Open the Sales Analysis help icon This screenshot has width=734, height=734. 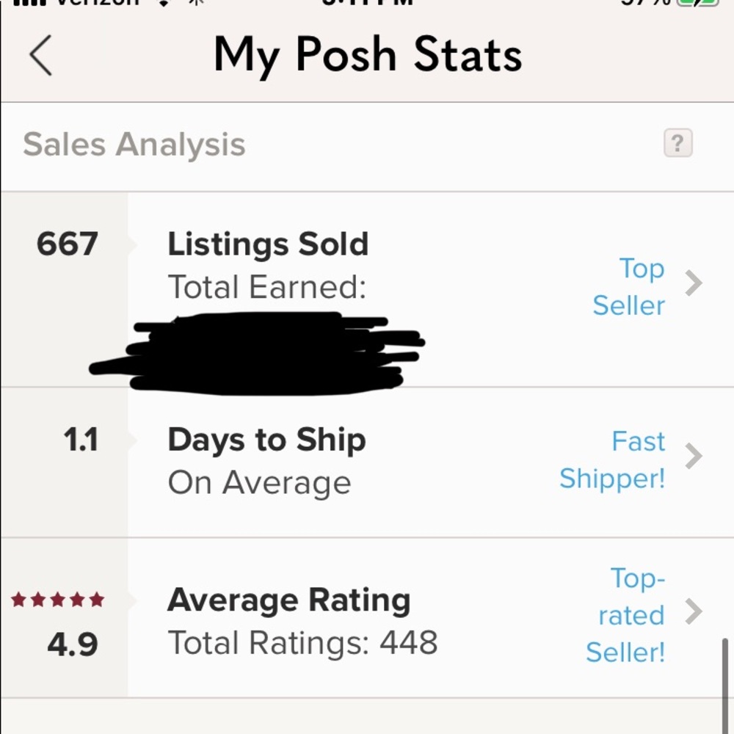(677, 143)
